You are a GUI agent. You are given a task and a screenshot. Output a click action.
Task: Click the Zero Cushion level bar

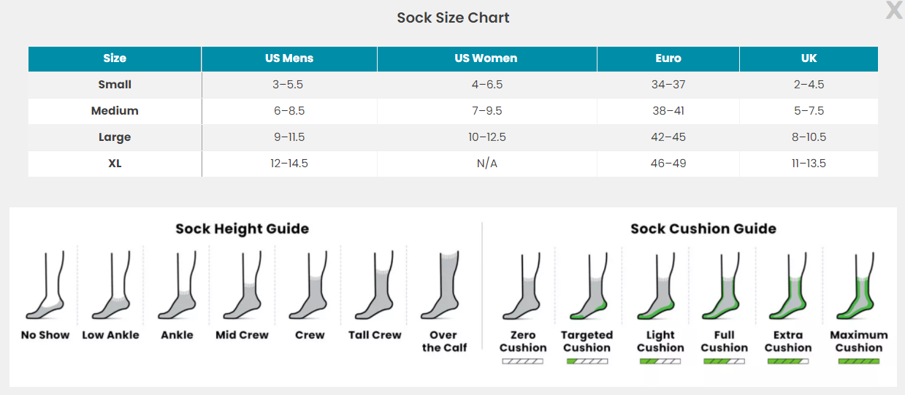[523, 361]
